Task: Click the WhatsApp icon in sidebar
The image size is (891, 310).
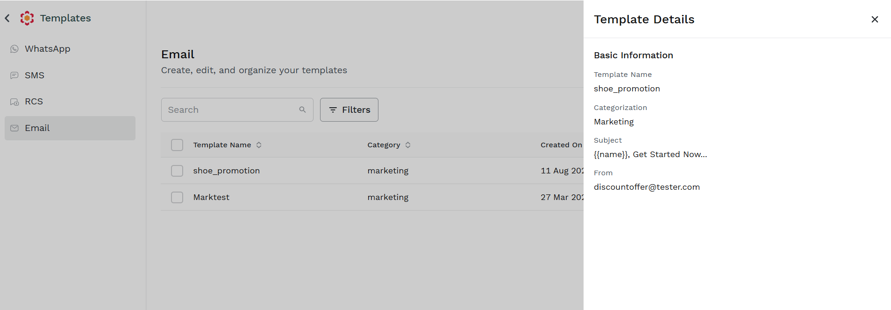Action: (x=14, y=49)
